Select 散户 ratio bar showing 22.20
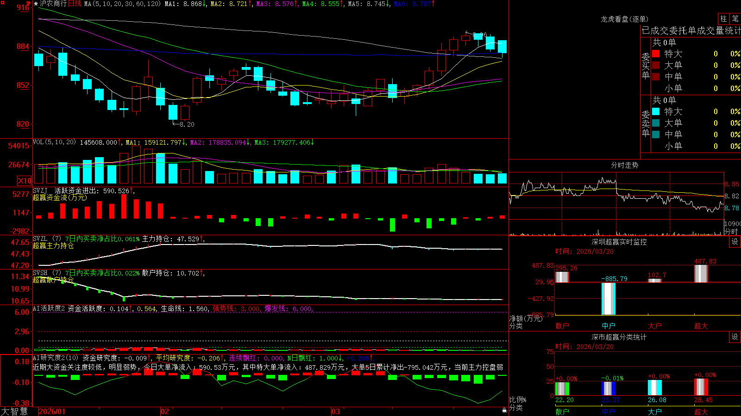741x416 pixels. [562, 389]
